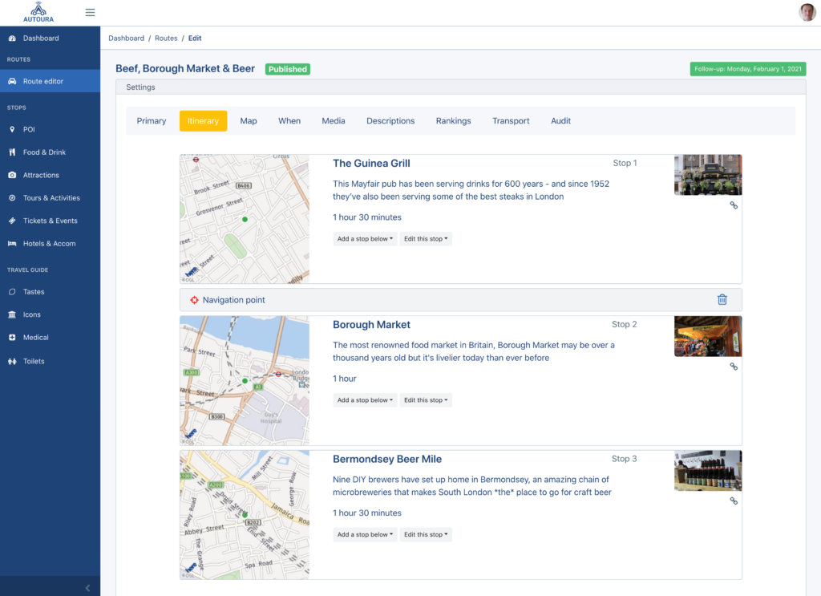Open Food & Drink in the sidebar
Screen dimensions: 821x596
click(51, 152)
